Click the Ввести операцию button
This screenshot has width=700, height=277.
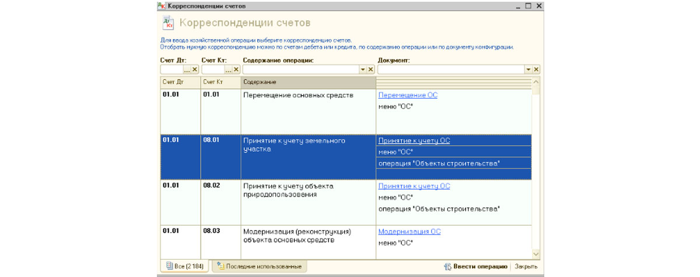point(475,267)
